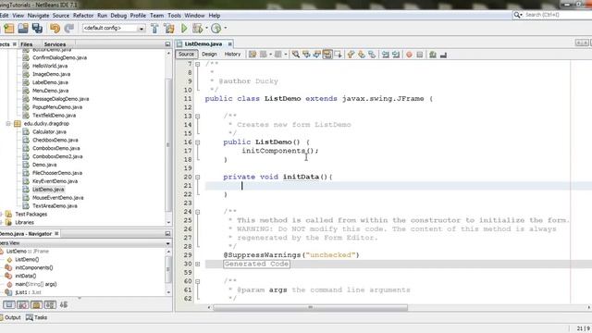Open the Window menu
592x333 pixels.
194,16
